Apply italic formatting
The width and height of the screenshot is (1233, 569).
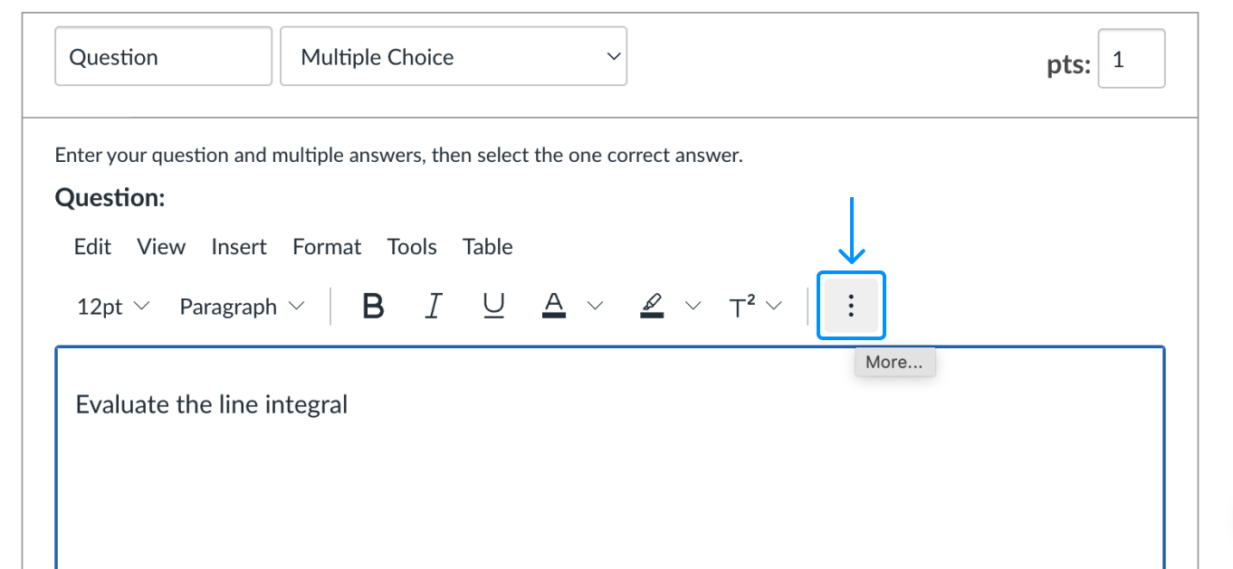(433, 308)
